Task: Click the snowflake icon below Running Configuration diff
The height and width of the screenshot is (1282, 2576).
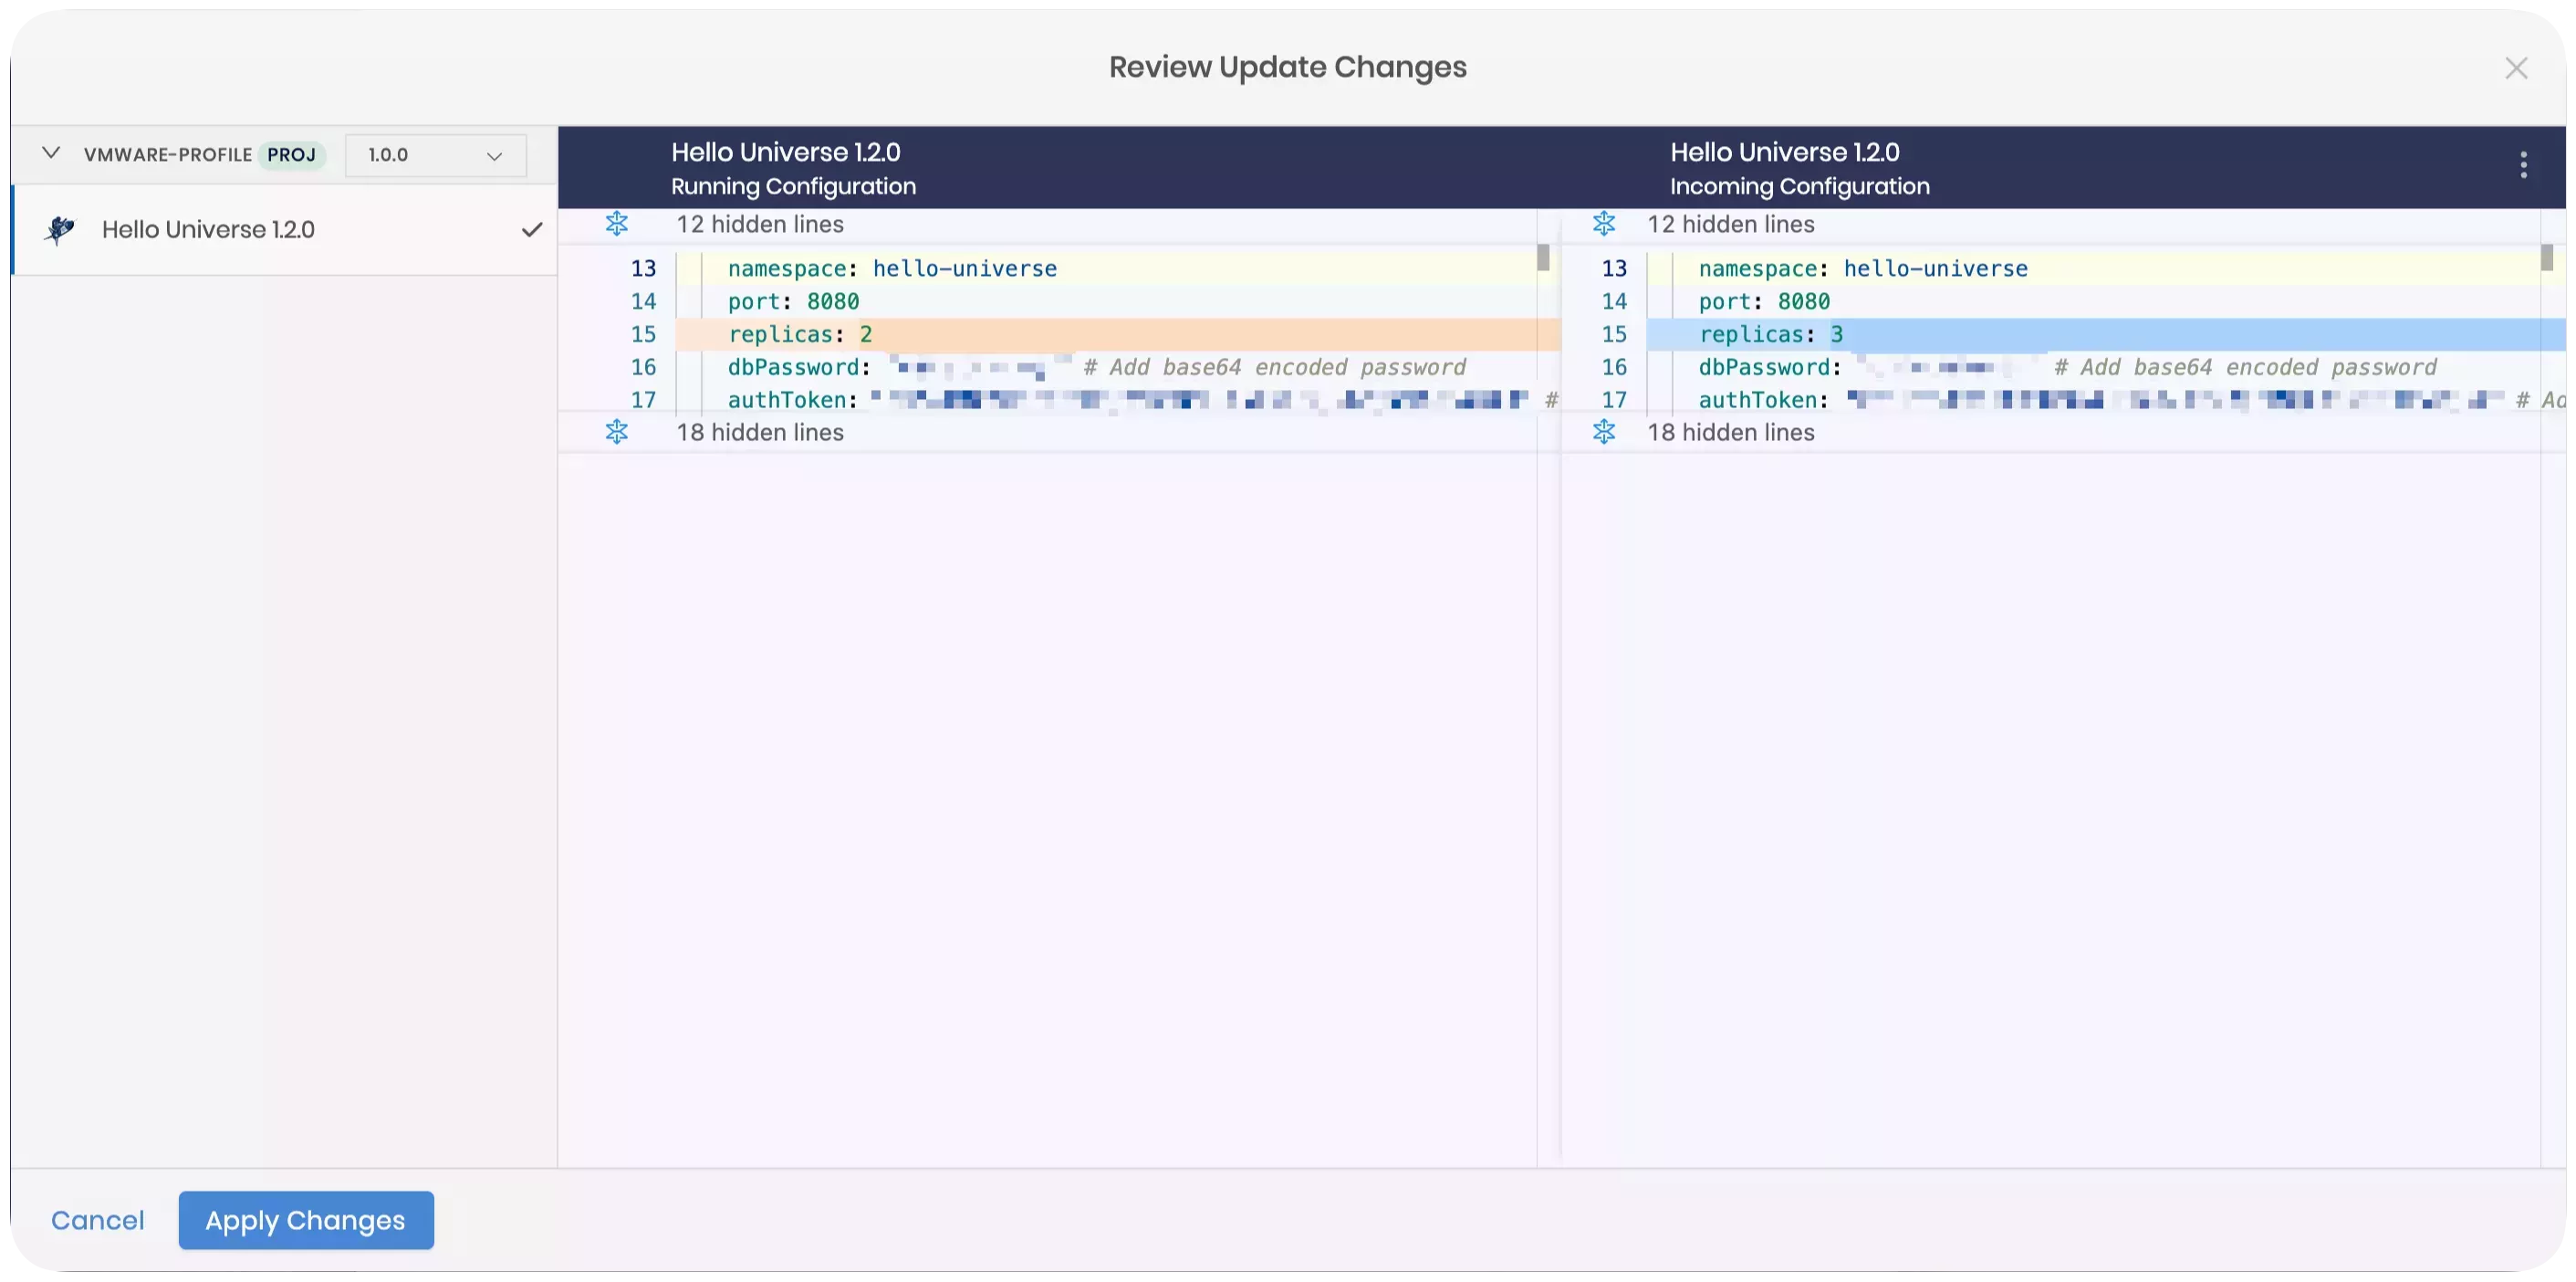Action: point(617,431)
